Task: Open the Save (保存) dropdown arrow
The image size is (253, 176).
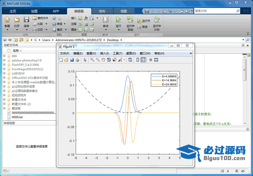Action: pyautogui.click(x=27, y=30)
